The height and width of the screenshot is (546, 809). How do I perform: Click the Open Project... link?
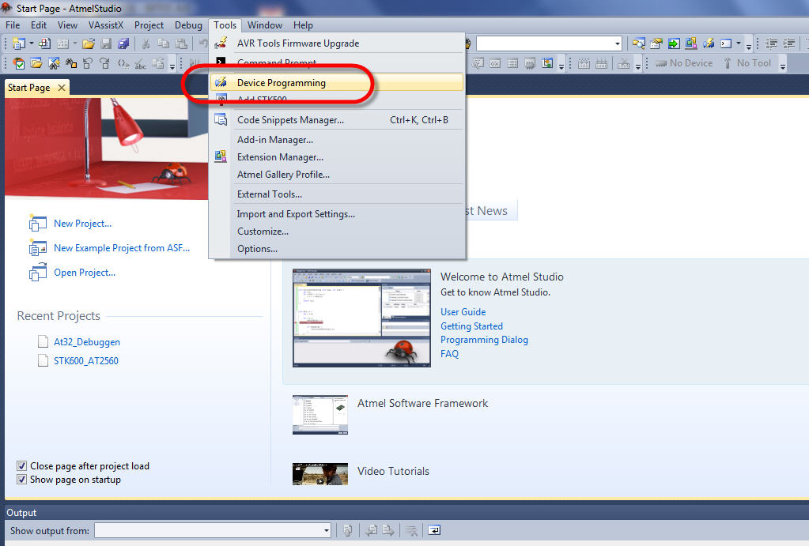(85, 273)
